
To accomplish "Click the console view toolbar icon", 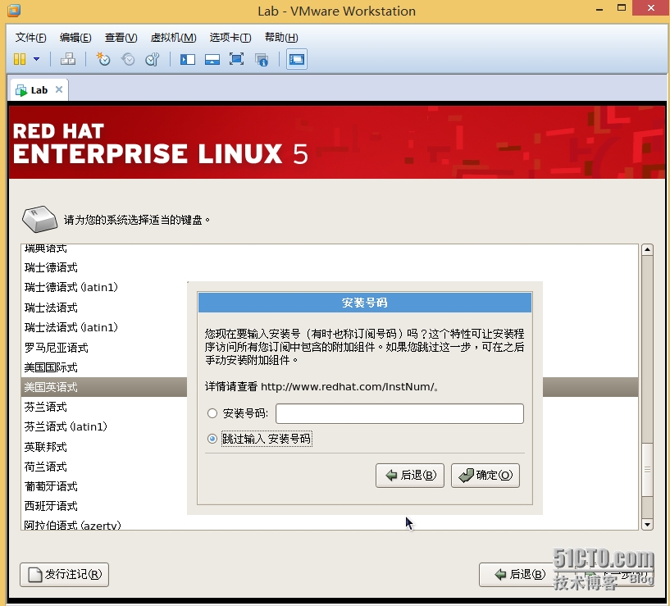I will tap(297, 59).
